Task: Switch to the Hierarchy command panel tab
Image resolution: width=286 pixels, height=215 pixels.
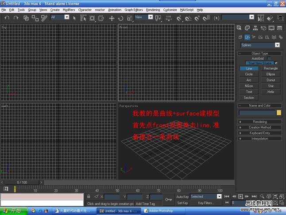Action: [x=255, y=28]
